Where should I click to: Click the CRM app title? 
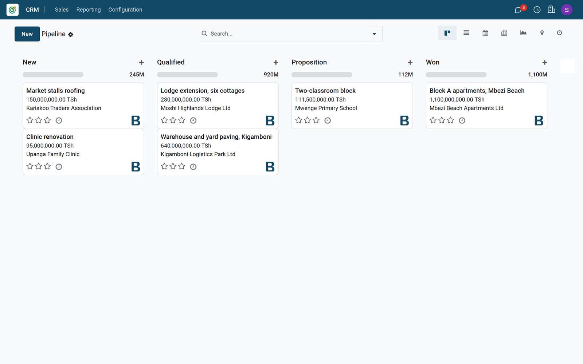click(x=32, y=10)
